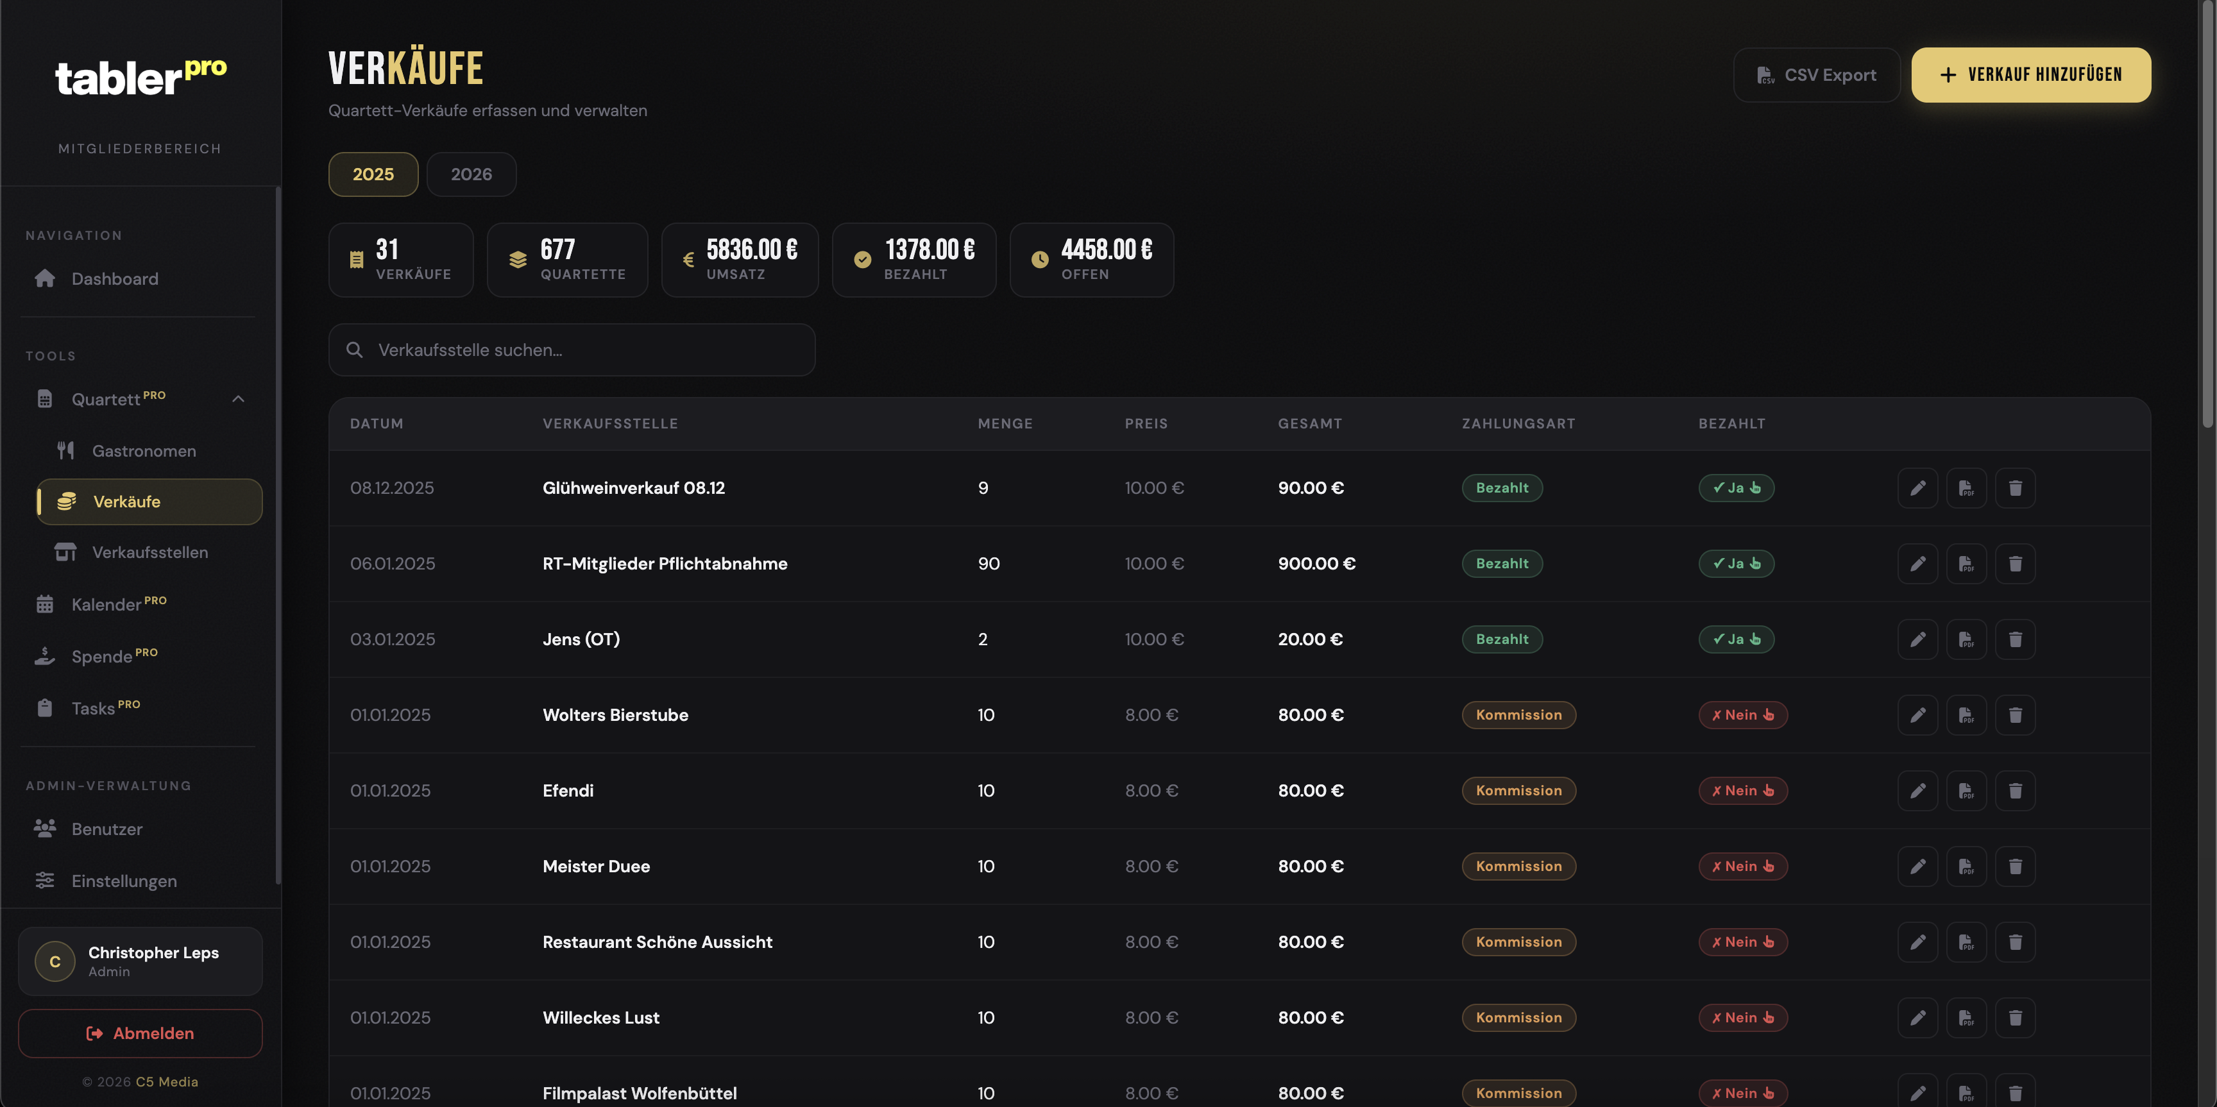Delete the Jens (OT) sale entry

pos(2015,639)
